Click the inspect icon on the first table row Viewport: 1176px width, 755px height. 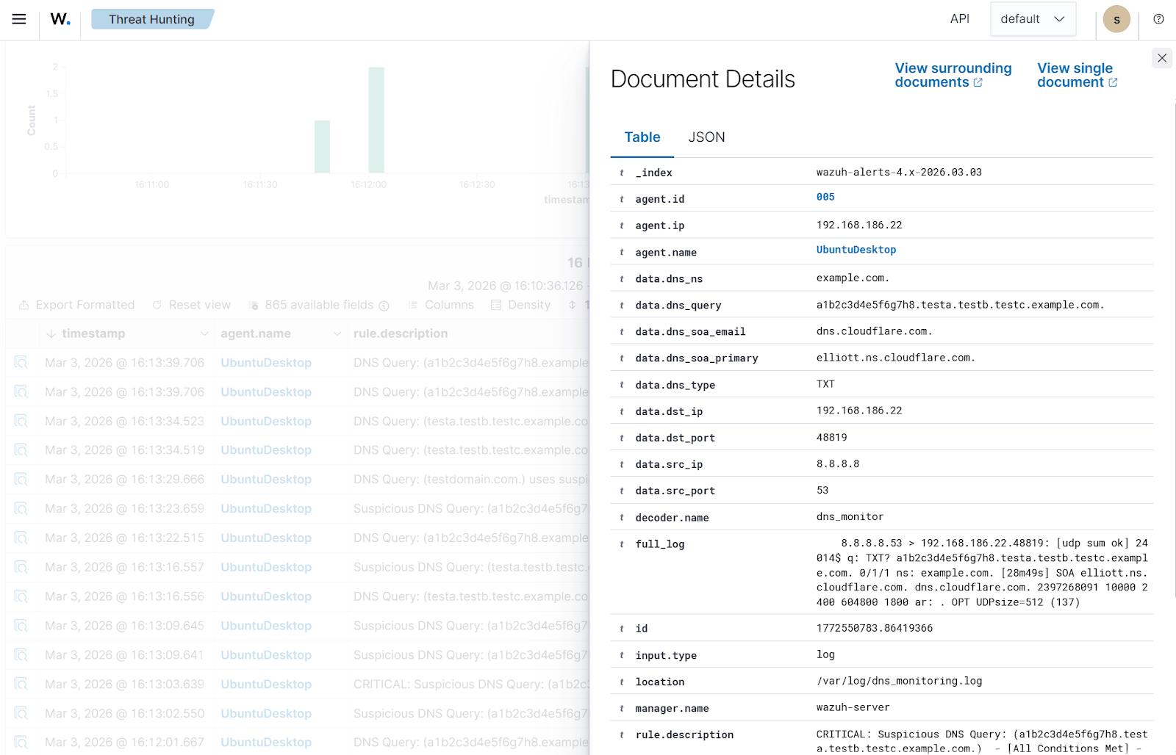(21, 362)
